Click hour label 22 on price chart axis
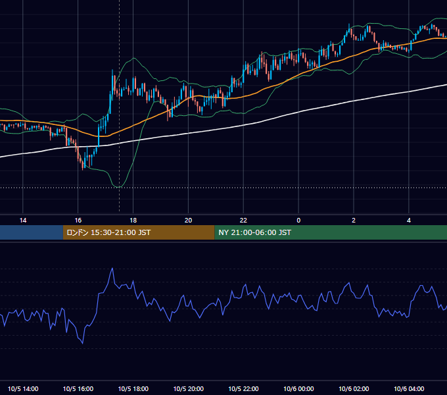447x395 pixels. [x=243, y=221]
